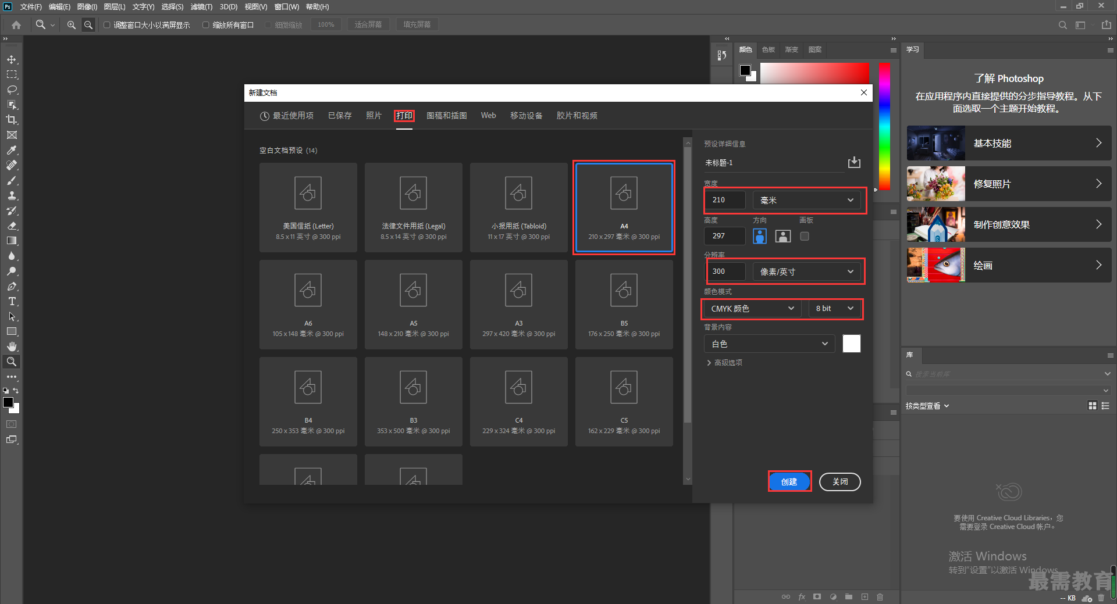Select the Gradient tool
The width and height of the screenshot is (1117, 604).
coord(12,241)
